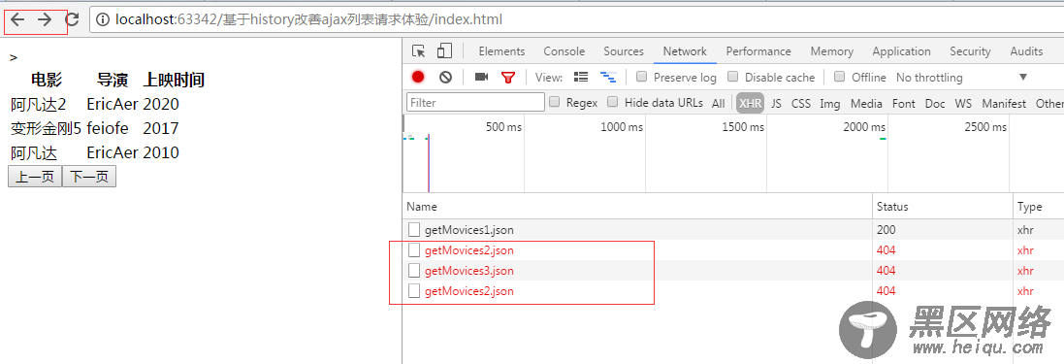Click the 1000 ms timeline marker
1064x364 pixels.
coord(622,127)
